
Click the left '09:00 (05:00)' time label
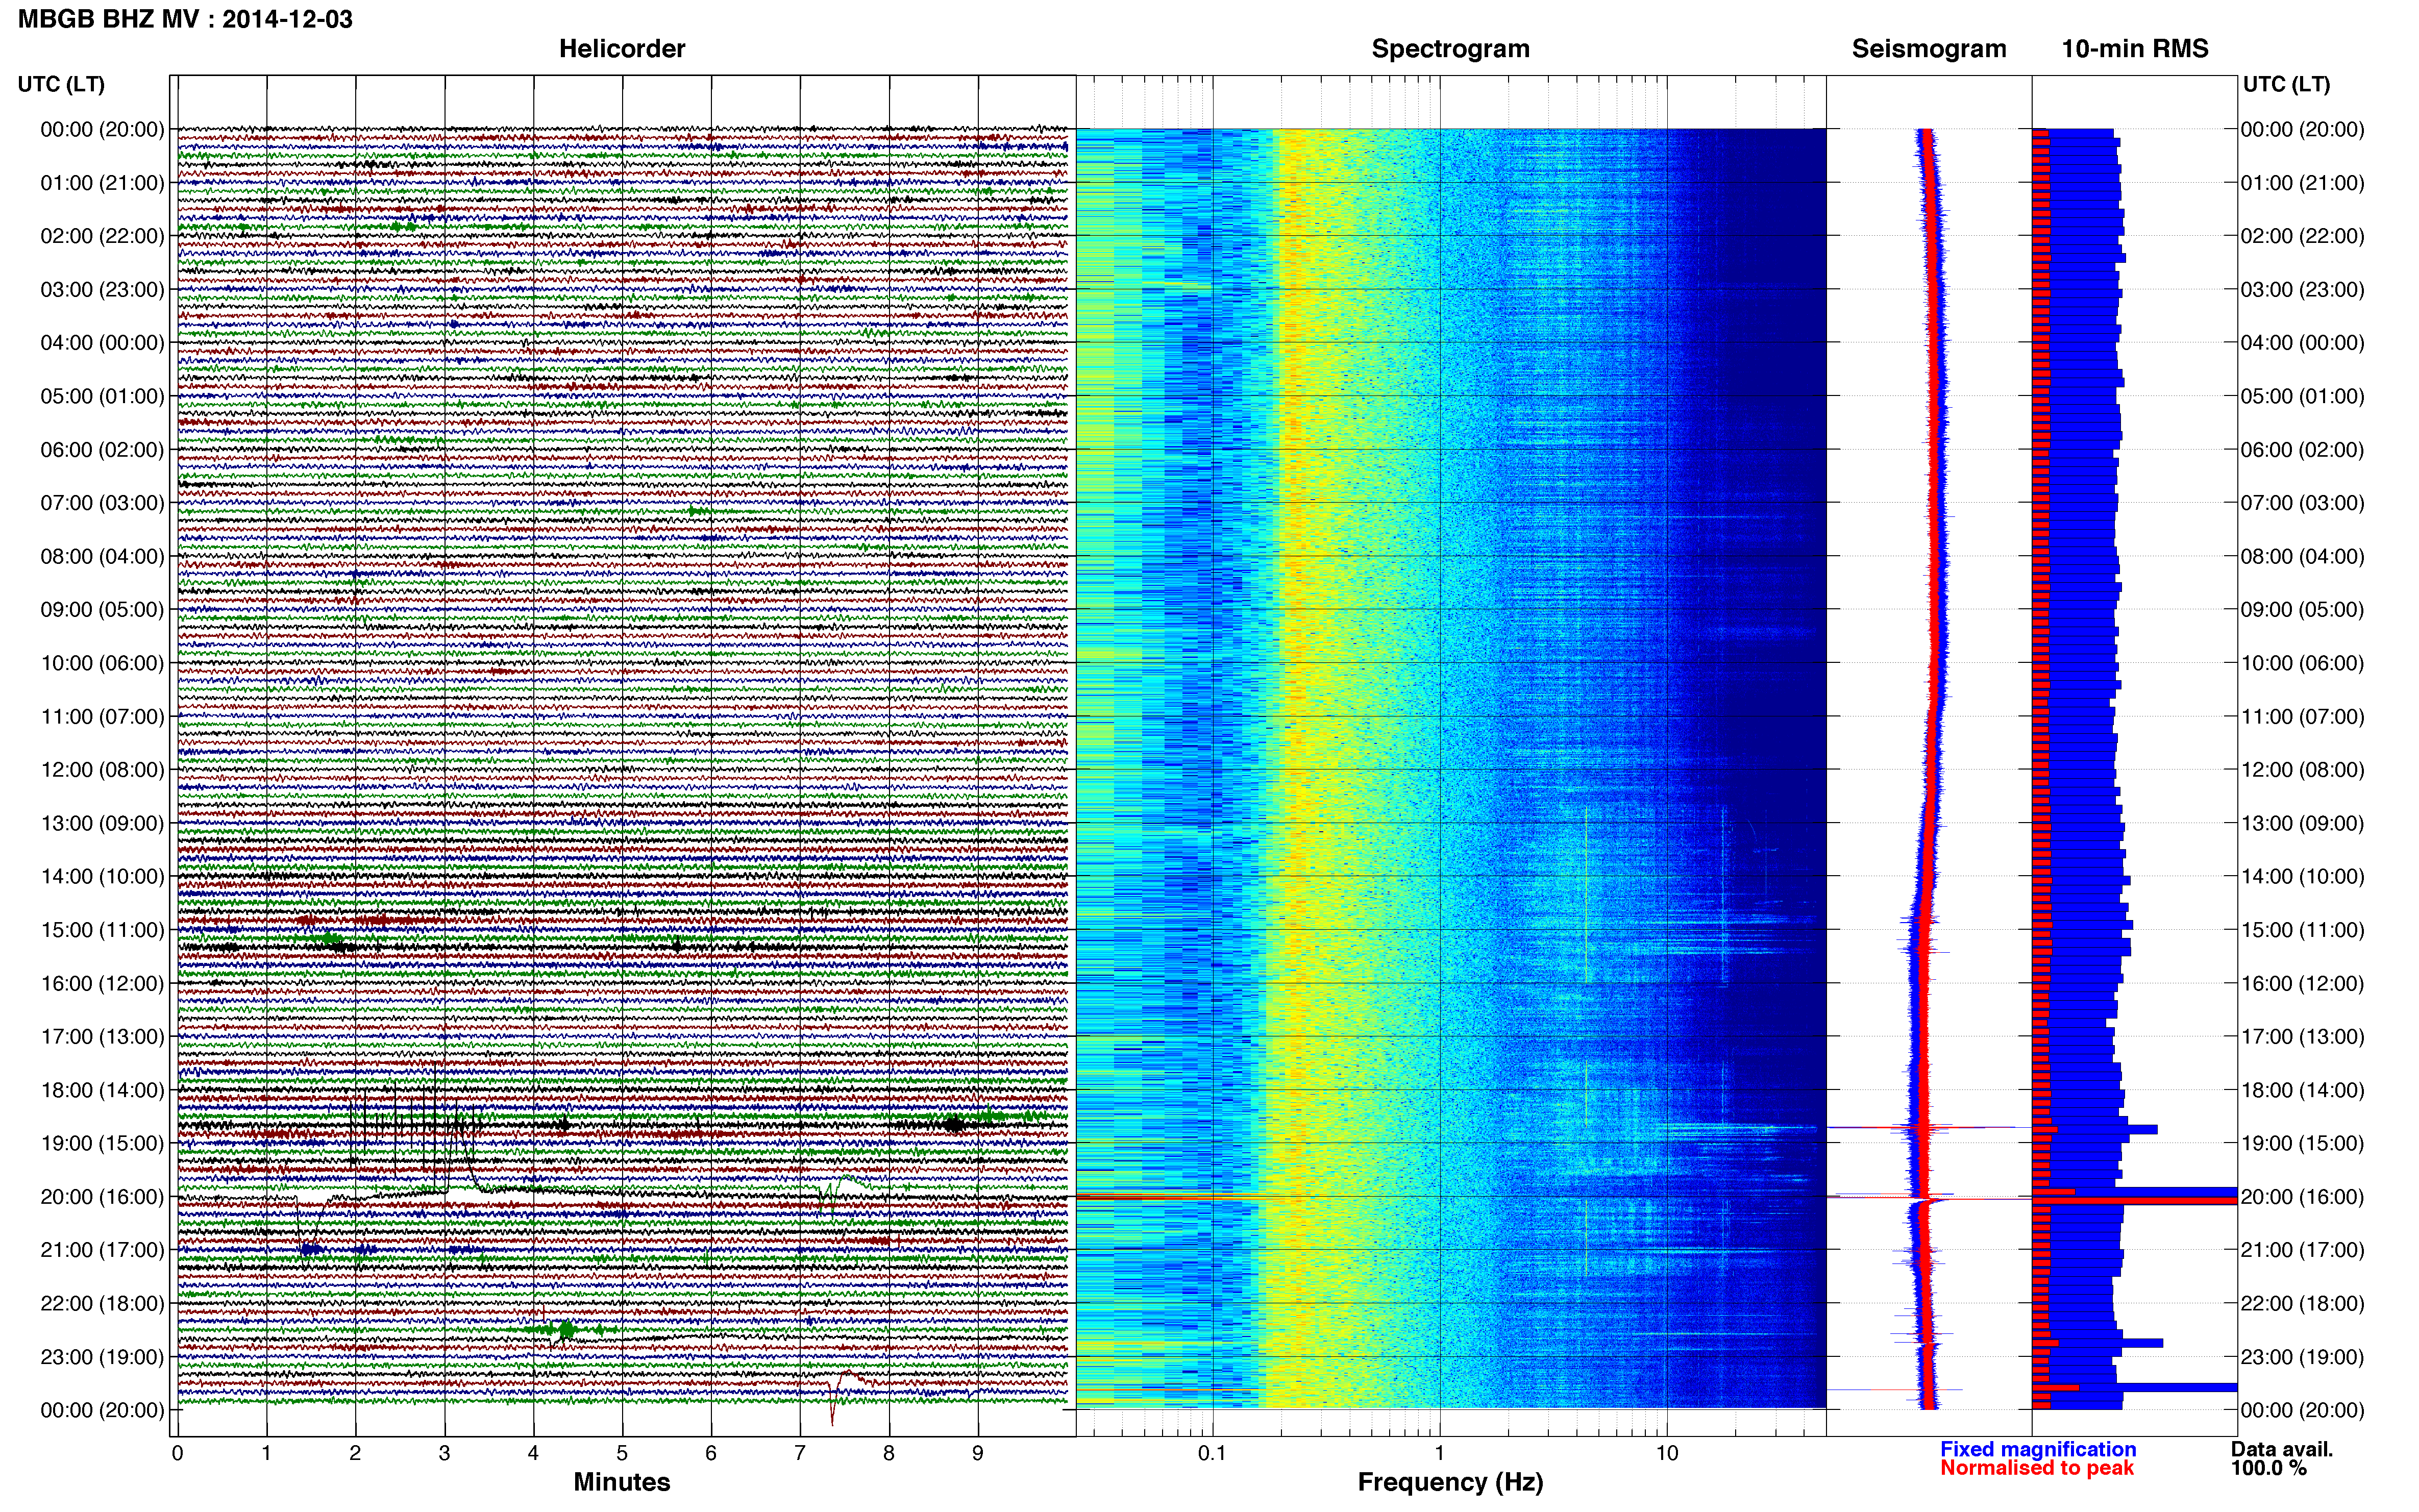102,610
